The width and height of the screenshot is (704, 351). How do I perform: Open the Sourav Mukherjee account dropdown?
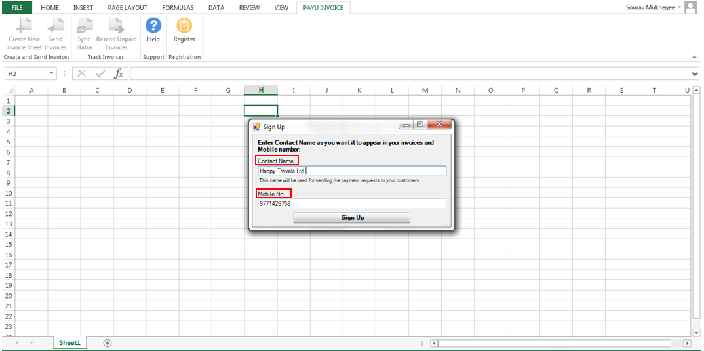tap(680, 8)
